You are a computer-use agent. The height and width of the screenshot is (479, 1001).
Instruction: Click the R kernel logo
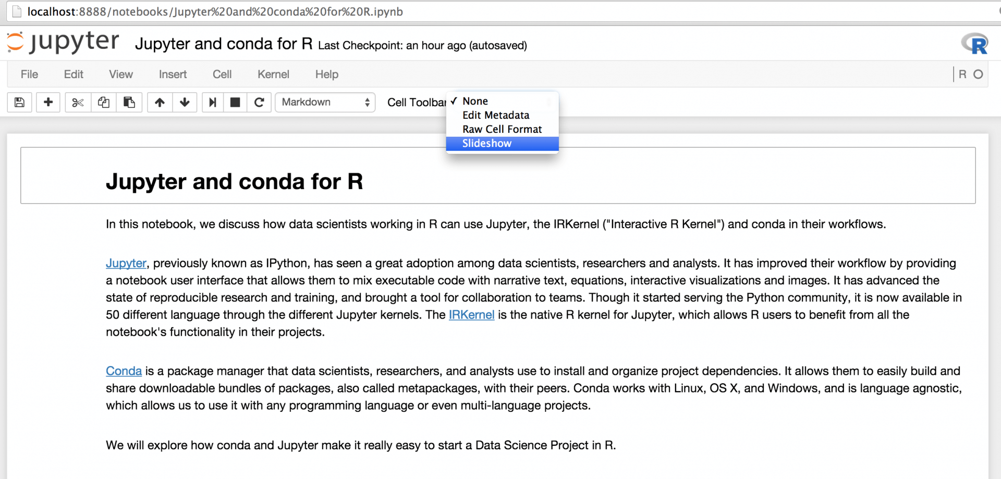[x=974, y=44]
